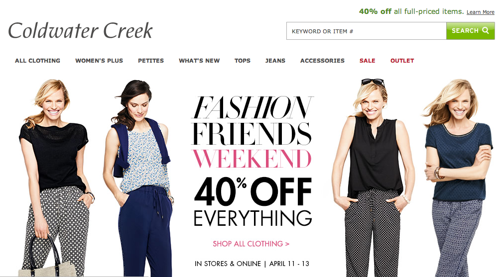Open the All Clothing menu
501x277 pixels.
pyautogui.click(x=37, y=61)
